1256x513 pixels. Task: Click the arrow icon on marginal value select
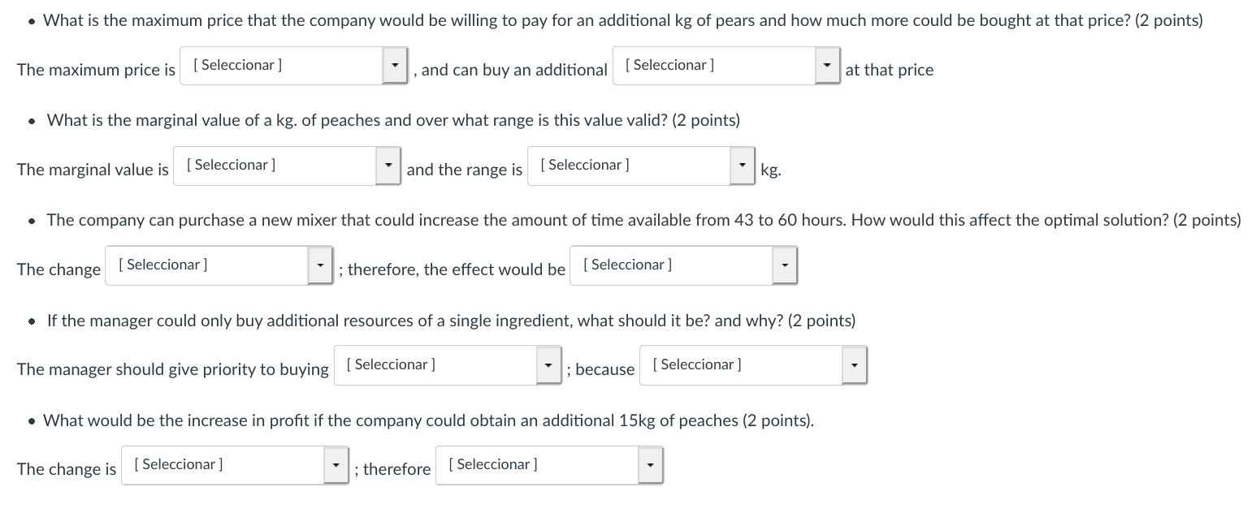(x=388, y=166)
